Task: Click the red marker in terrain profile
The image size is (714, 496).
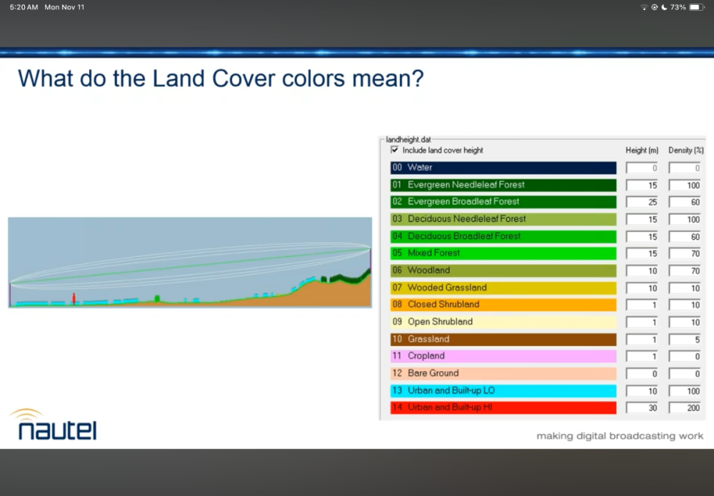Action: click(x=73, y=298)
